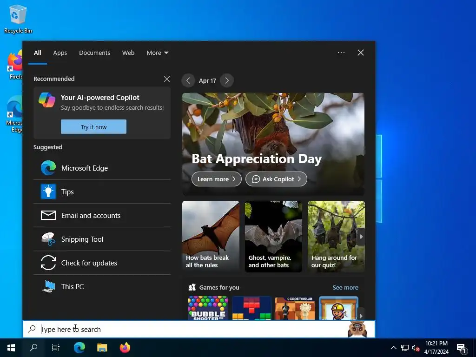Click the Your AI-powered Copilot heading
476x357 pixels.
pyautogui.click(x=100, y=98)
